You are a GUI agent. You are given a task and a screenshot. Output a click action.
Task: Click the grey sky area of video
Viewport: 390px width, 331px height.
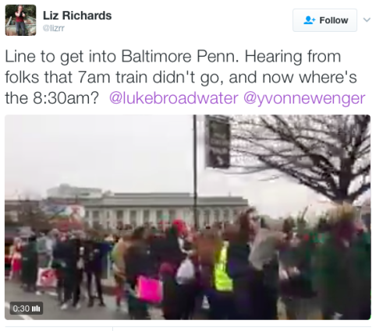pyautogui.click(x=99, y=150)
